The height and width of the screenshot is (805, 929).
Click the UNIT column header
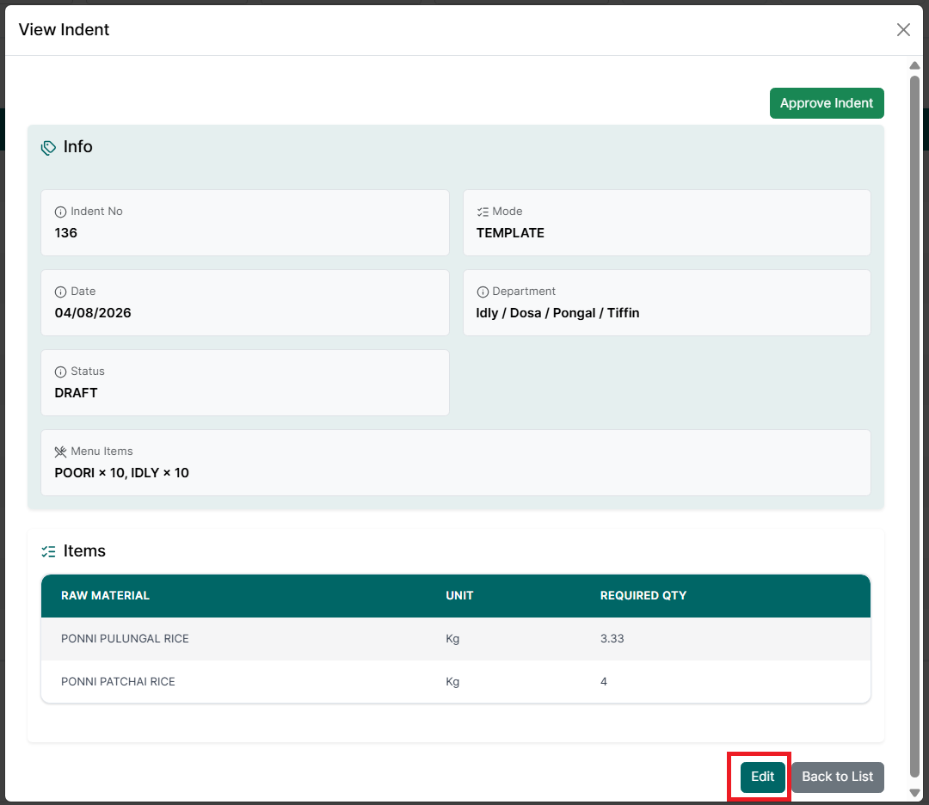[x=459, y=595]
